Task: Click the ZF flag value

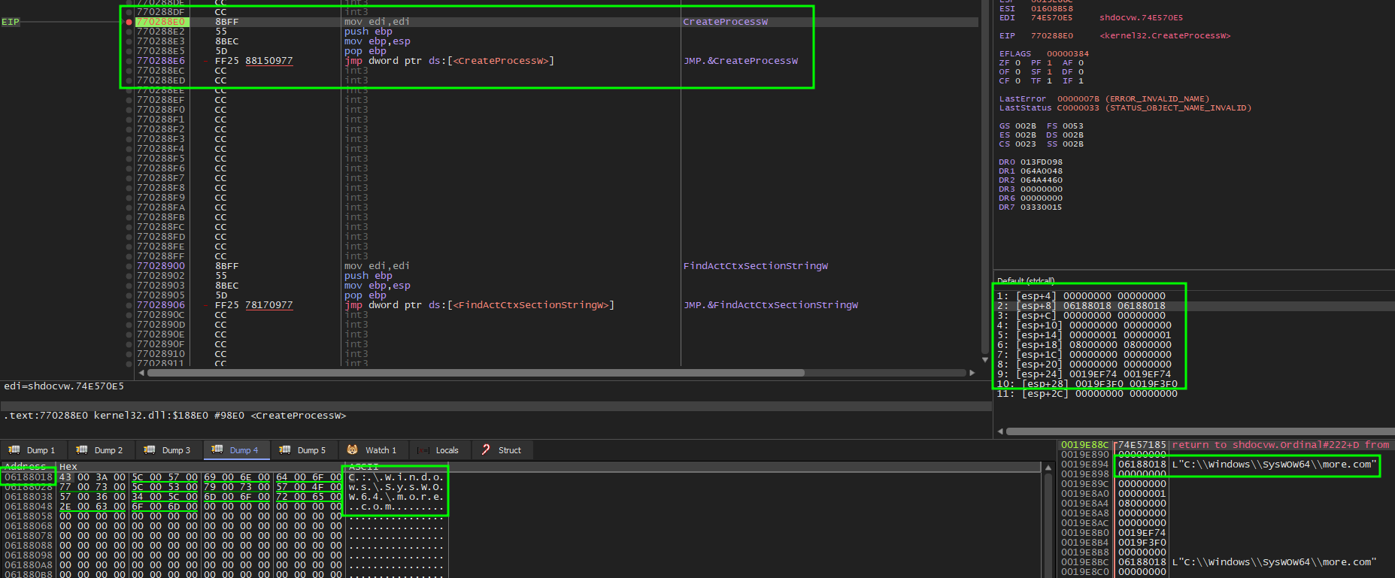Action: pos(1018,63)
